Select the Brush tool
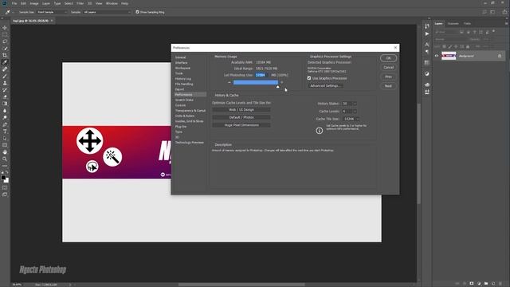510x287 pixels. click(5, 77)
